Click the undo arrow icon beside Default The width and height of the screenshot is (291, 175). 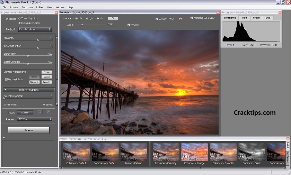pos(40,112)
